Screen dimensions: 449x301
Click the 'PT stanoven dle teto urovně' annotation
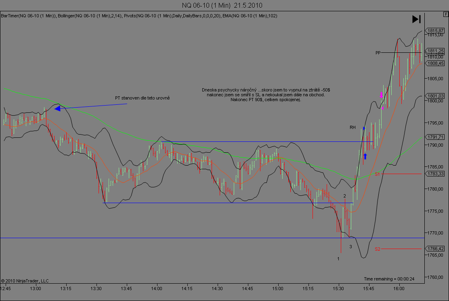click(142, 98)
